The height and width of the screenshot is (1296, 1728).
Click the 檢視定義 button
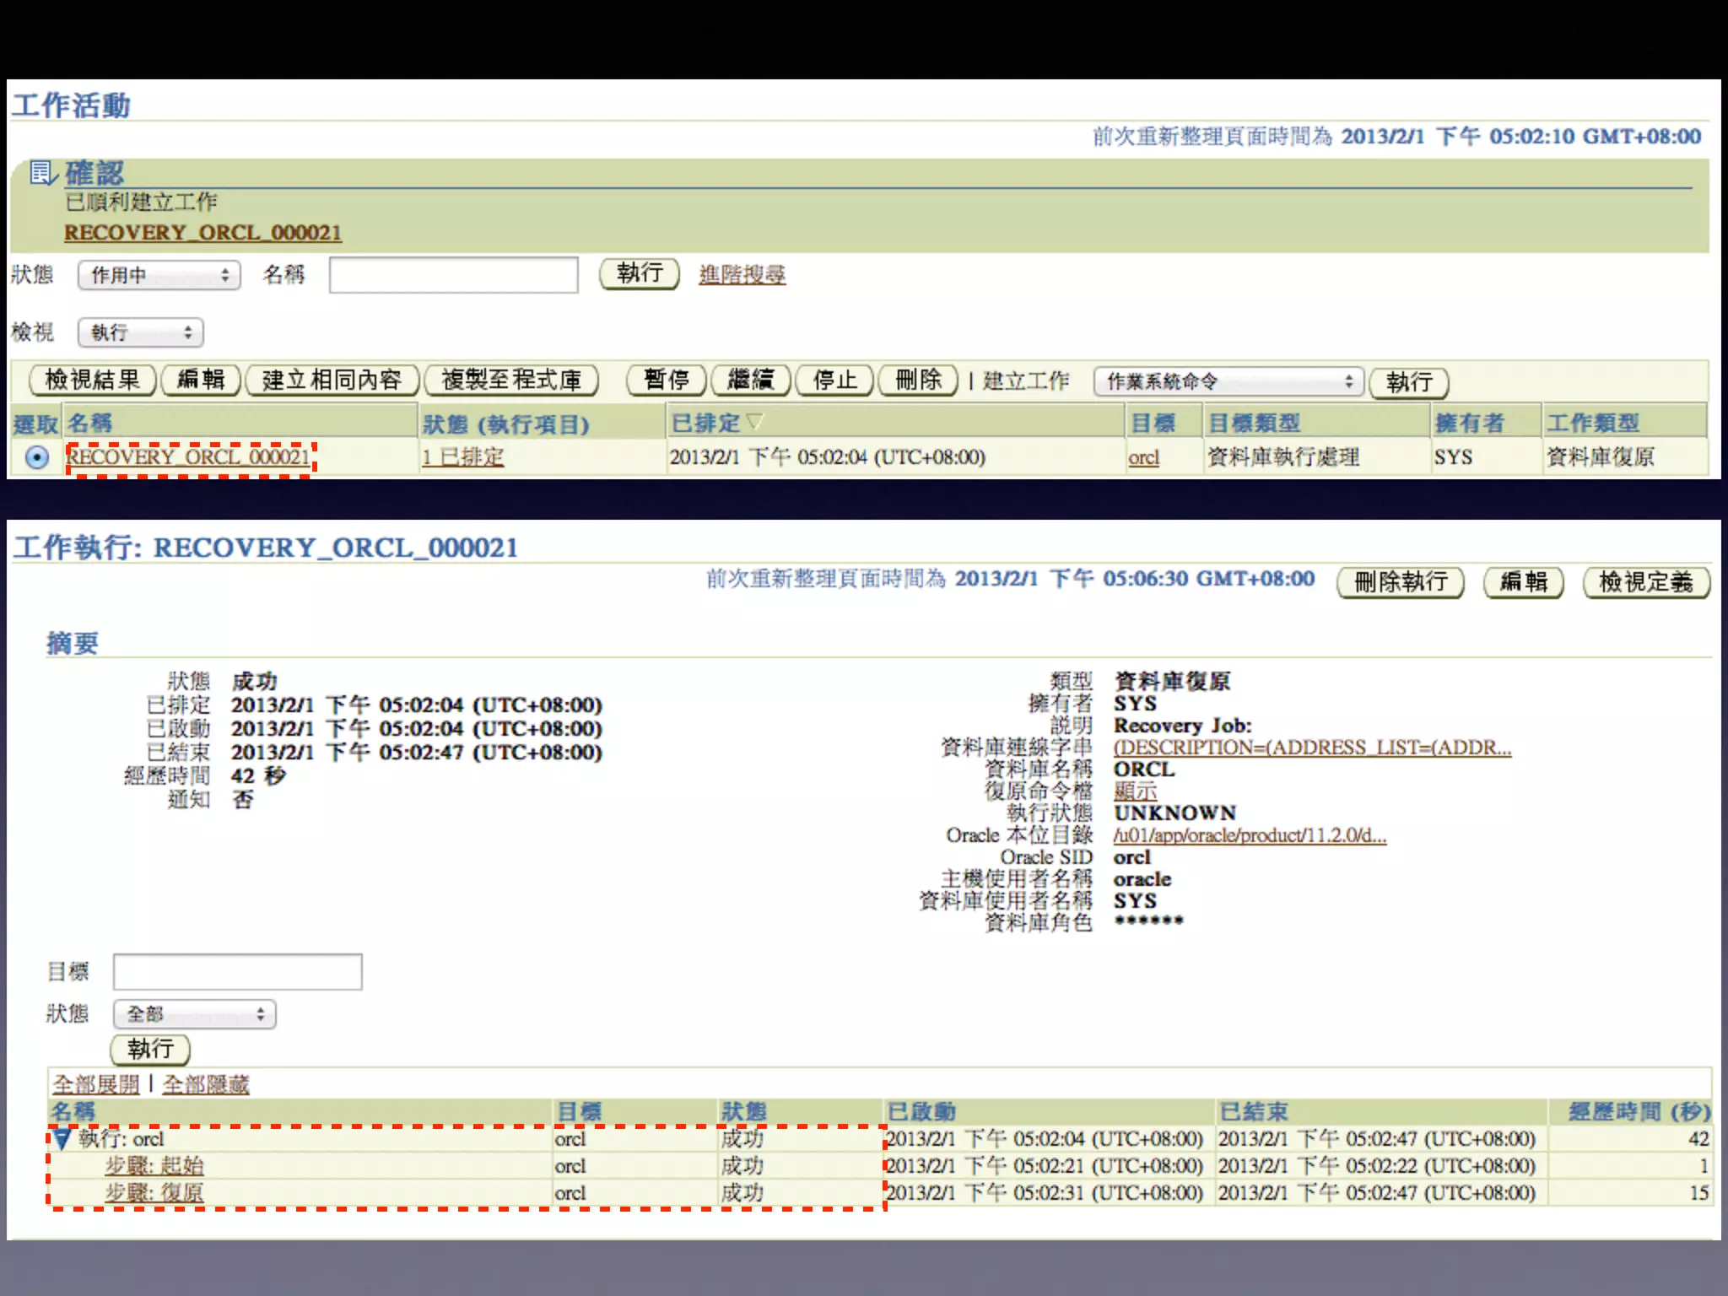tap(1645, 582)
